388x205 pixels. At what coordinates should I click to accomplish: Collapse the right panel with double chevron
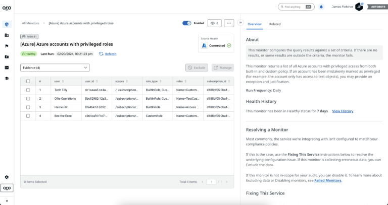tap(240, 23)
